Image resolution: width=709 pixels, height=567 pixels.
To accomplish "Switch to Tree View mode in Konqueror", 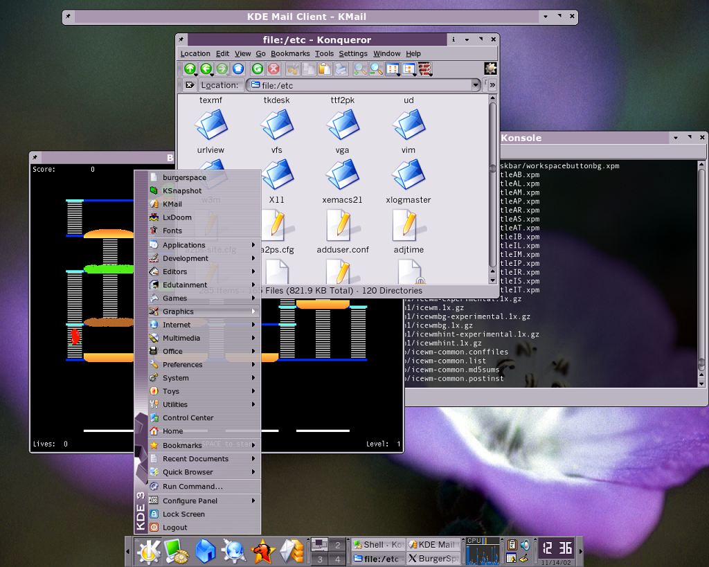I will 409,69.
